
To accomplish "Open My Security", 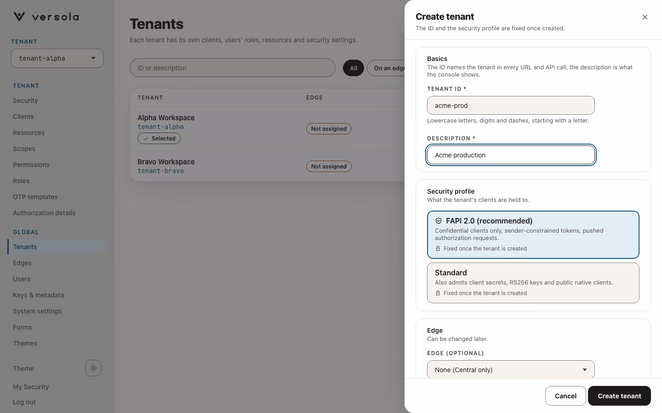I will click(x=31, y=387).
